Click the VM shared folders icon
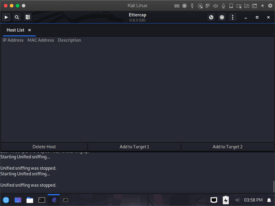Screen dimensions: 275x206 [x=247, y=6]
